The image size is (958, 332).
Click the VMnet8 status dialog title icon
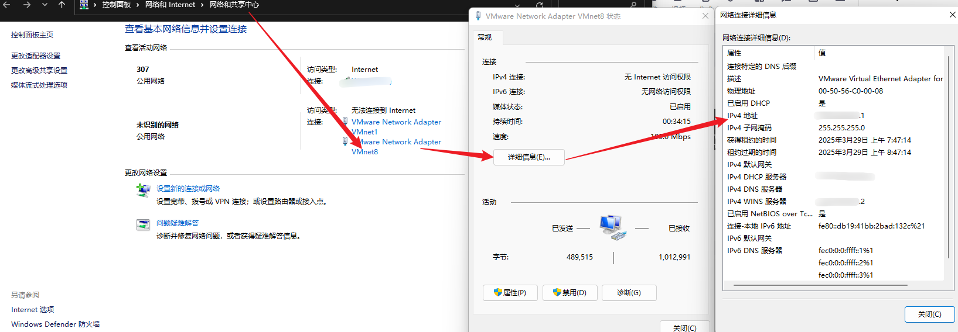[478, 16]
